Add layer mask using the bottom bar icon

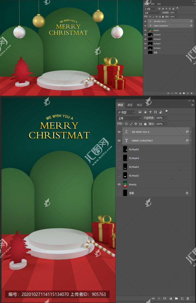pos(165,299)
